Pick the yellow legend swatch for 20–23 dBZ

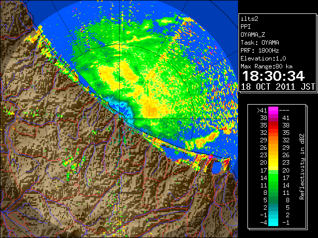(x=273, y=163)
